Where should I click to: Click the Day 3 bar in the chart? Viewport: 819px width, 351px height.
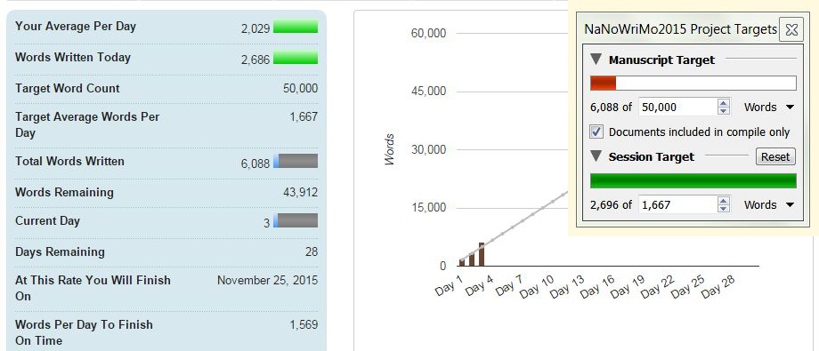coord(482,254)
